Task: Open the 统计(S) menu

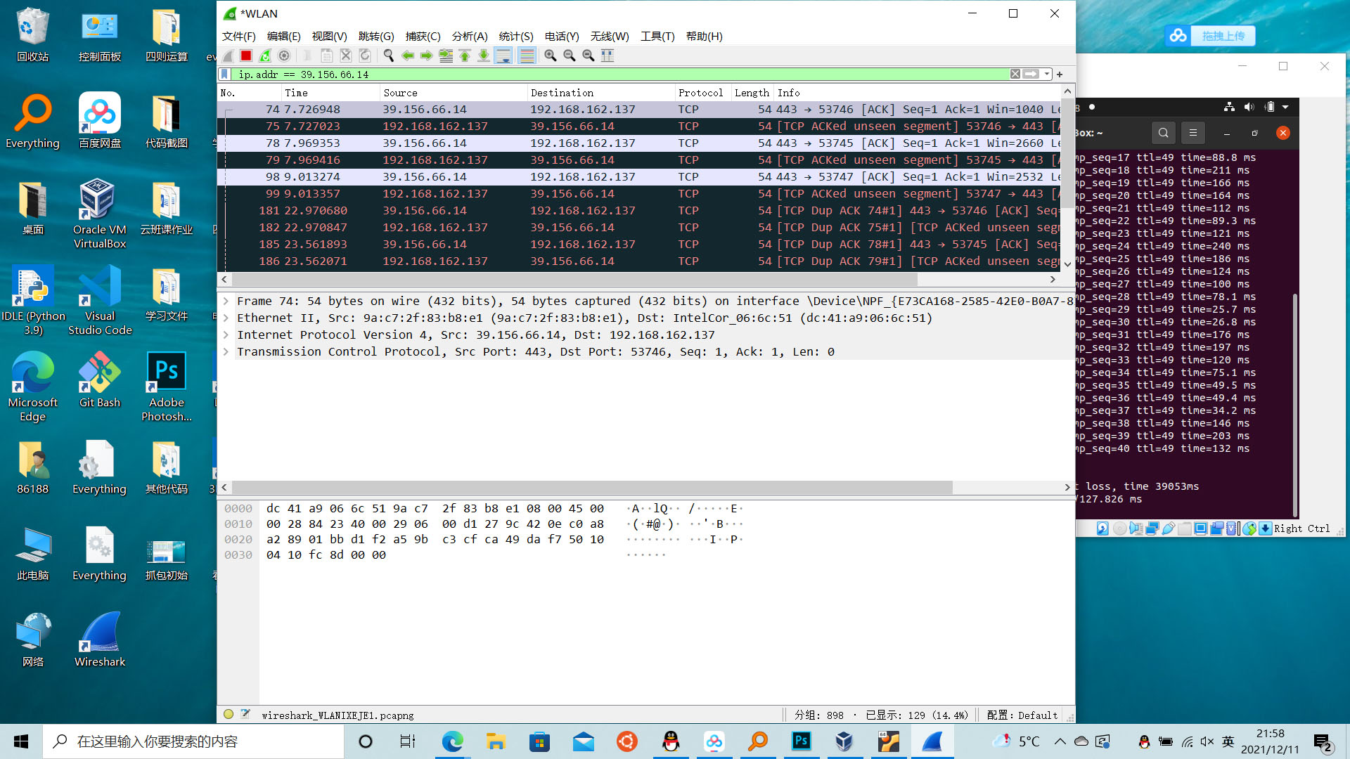Action: pos(515,36)
